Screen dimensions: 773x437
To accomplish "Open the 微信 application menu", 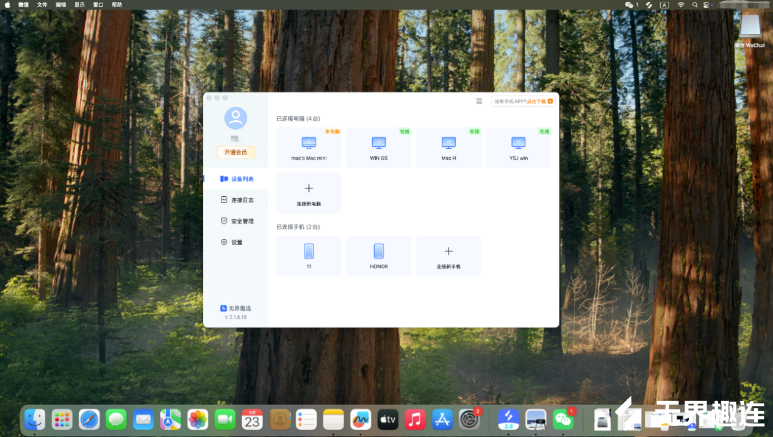I will [23, 4].
